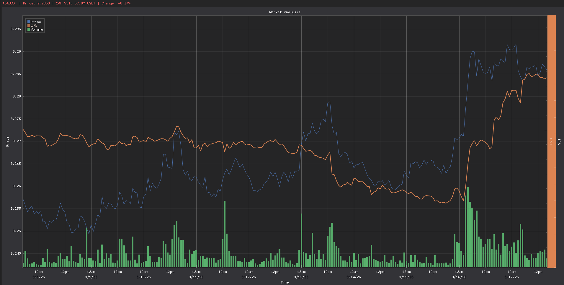This screenshot has width=564, height=285.
Task: Click the 0.29 price axis label
Action: click(x=17, y=51)
